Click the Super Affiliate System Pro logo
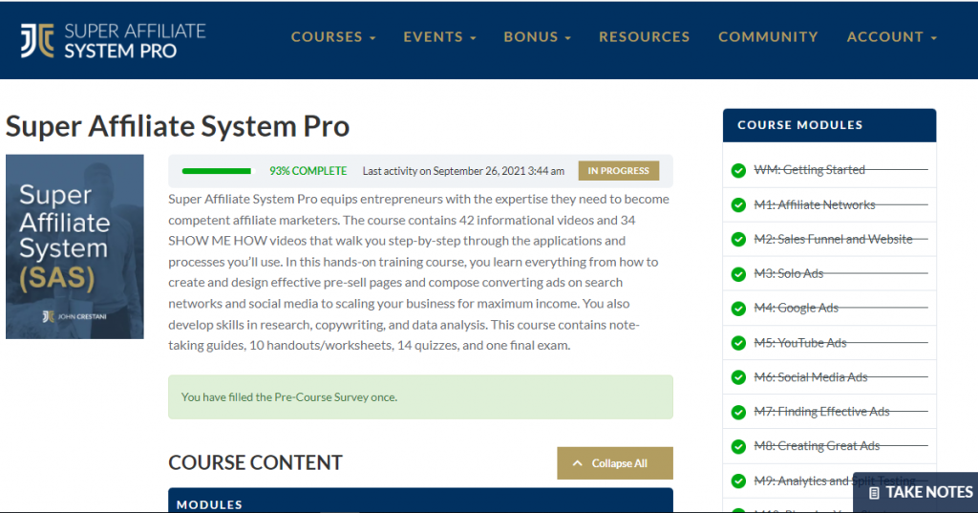978x513 pixels. 113,40
